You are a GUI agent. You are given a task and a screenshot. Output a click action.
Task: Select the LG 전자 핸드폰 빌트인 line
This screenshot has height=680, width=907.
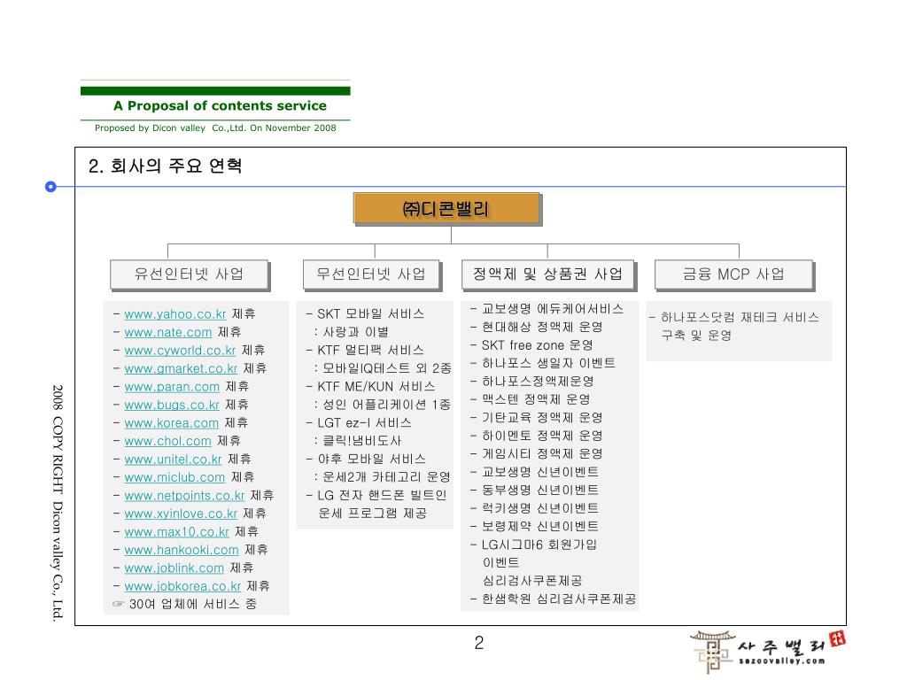[376, 496]
